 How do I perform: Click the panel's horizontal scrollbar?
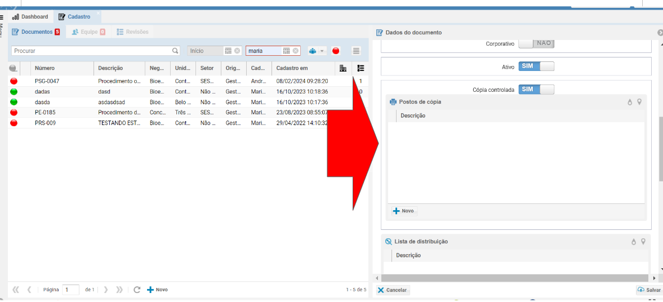pos(515,278)
